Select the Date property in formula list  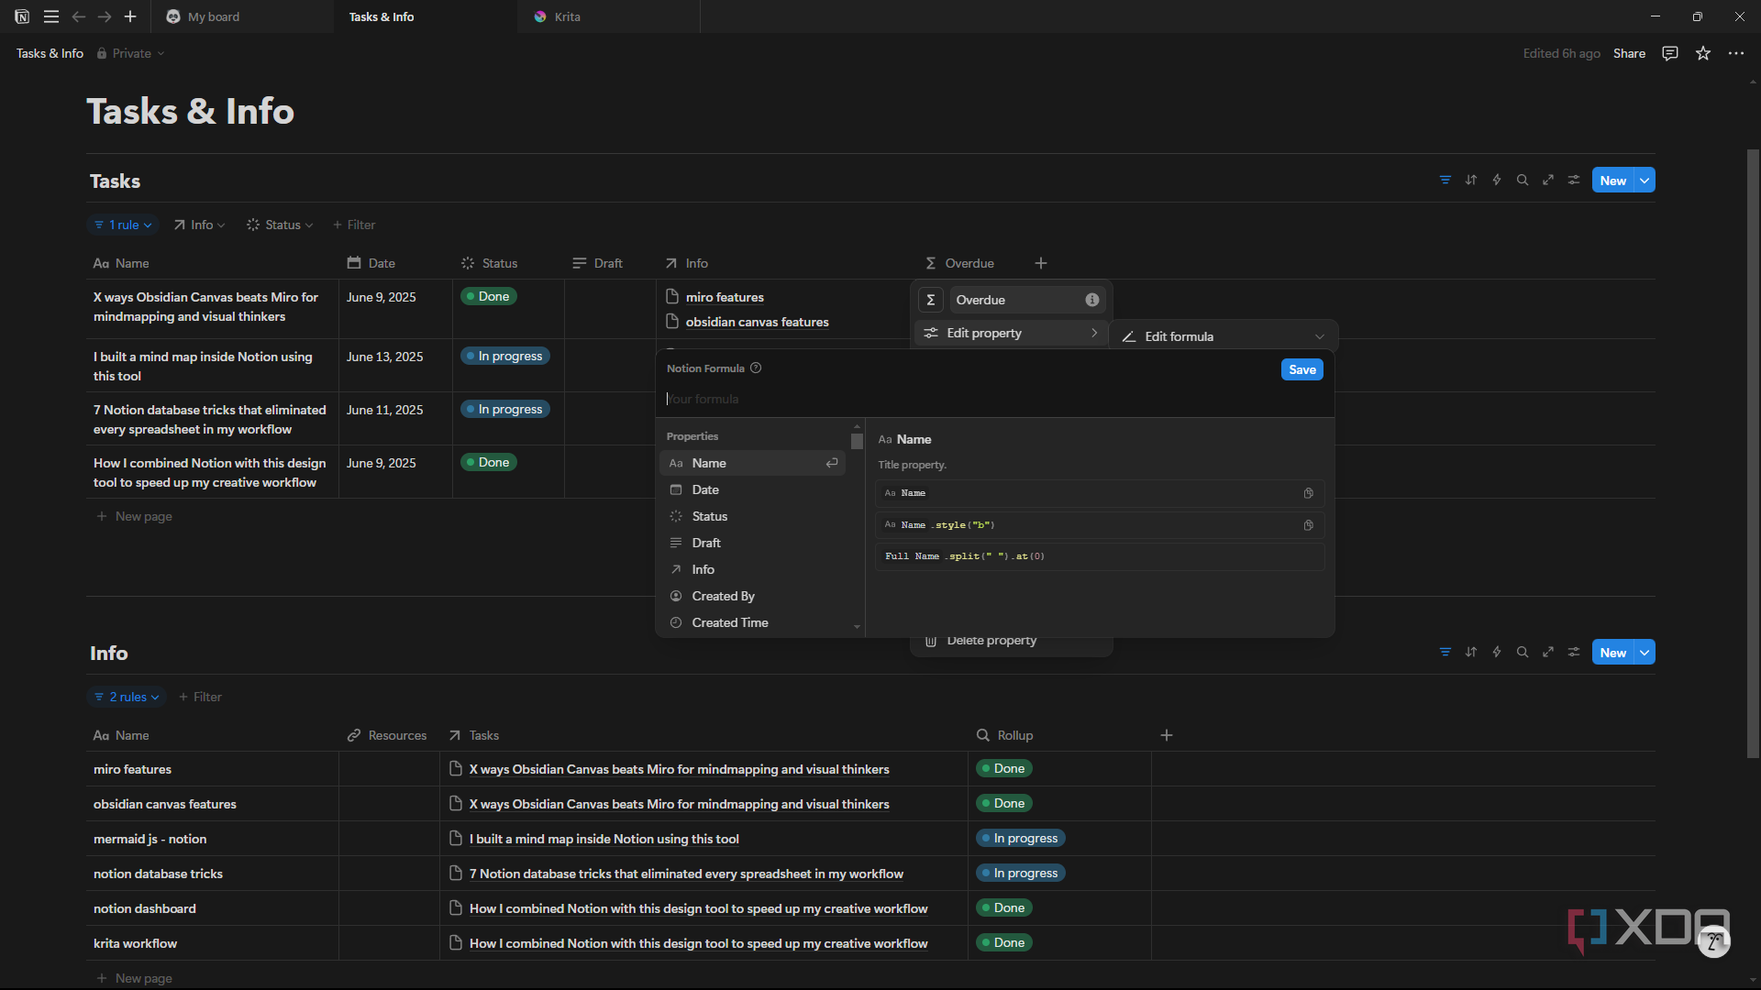click(x=752, y=489)
